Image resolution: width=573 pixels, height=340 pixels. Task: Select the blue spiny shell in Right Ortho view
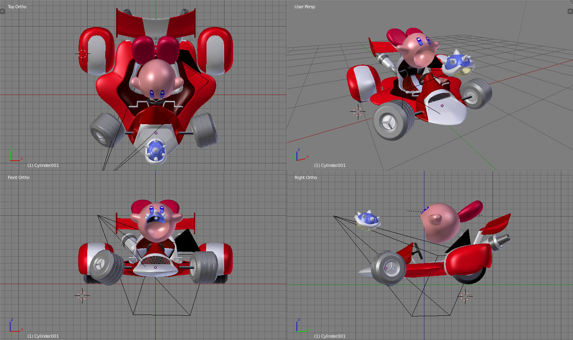368,220
